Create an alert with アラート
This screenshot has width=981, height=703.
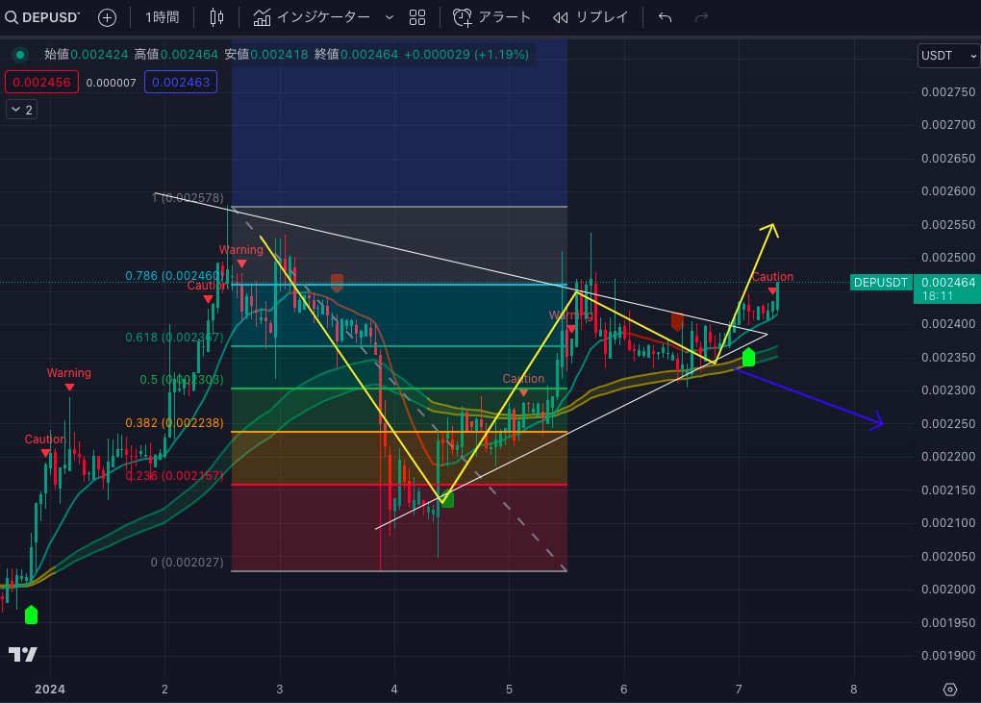click(x=491, y=17)
